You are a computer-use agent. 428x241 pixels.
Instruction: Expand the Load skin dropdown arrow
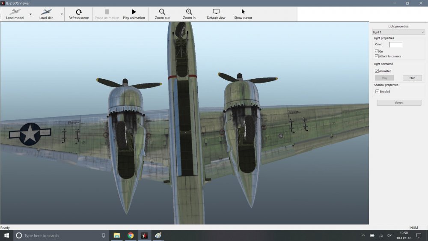point(62,14)
